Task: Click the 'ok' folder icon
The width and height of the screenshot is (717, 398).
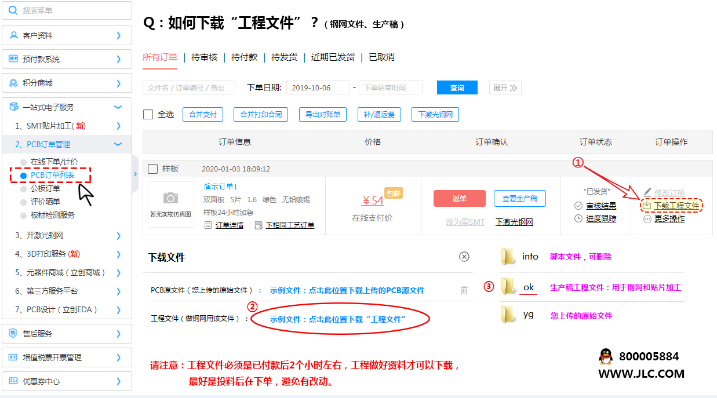Action: (x=508, y=287)
